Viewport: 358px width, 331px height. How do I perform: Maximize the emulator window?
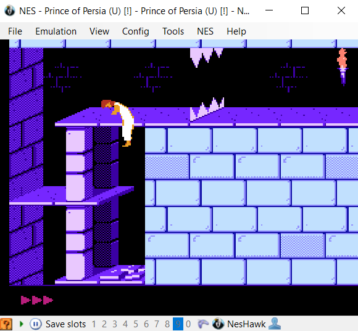pyautogui.click(x=305, y=10)
